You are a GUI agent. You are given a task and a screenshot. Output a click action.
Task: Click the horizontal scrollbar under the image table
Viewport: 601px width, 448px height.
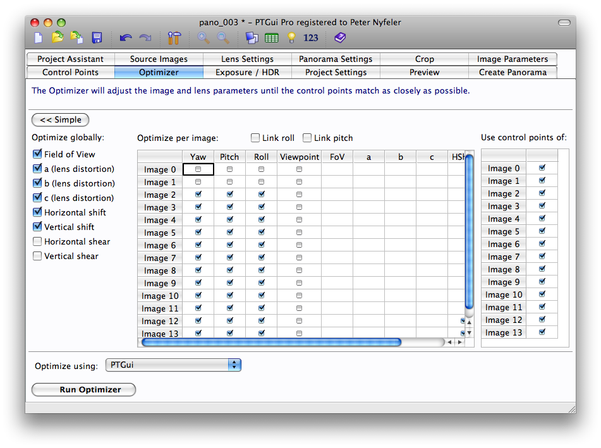[x=271, y=342]
